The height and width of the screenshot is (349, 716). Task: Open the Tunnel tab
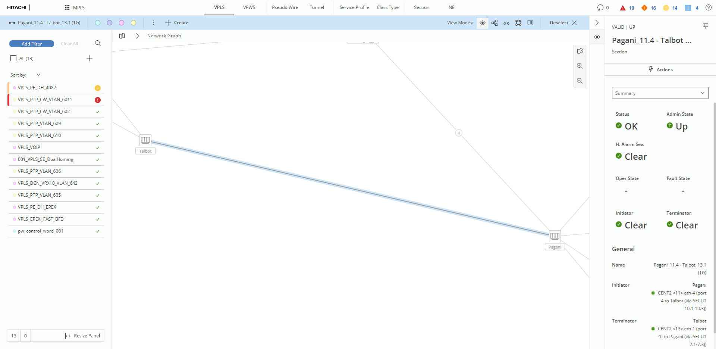pos(317,7)
